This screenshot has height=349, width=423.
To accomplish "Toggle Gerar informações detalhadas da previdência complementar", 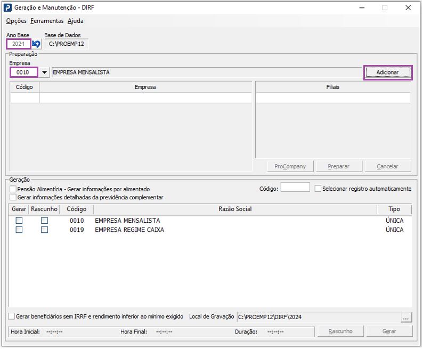I will 13,197.
